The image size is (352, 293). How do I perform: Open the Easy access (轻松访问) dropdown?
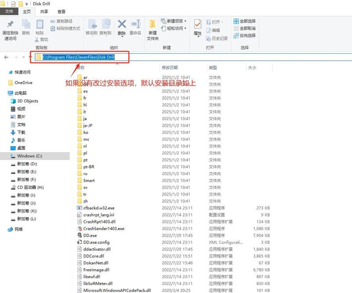[173, 28]
